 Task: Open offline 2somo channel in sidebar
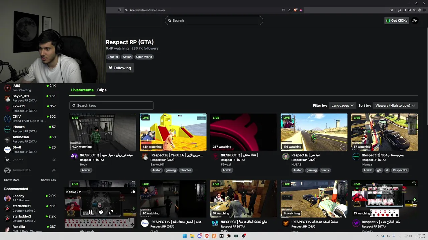coord(30,160)
